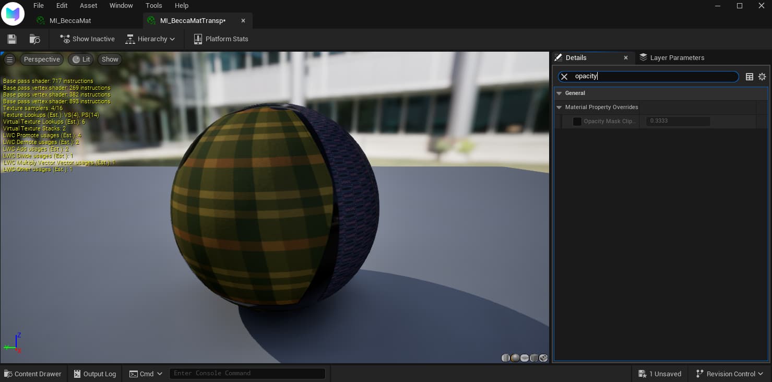Switch to the Layer Parameters tab
The width and height of the screenshot is (772, 382).
[x=672, y=58]
